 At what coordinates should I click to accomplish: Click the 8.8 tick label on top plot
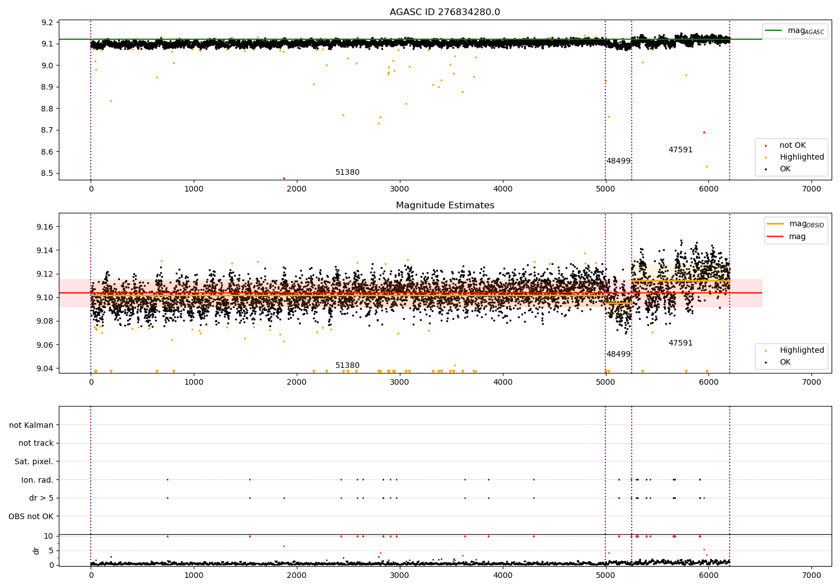tap(47, 109)
